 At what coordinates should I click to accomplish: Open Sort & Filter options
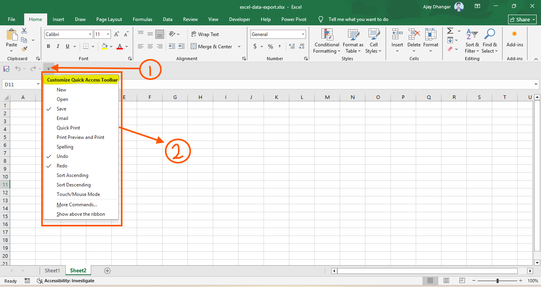472,41
